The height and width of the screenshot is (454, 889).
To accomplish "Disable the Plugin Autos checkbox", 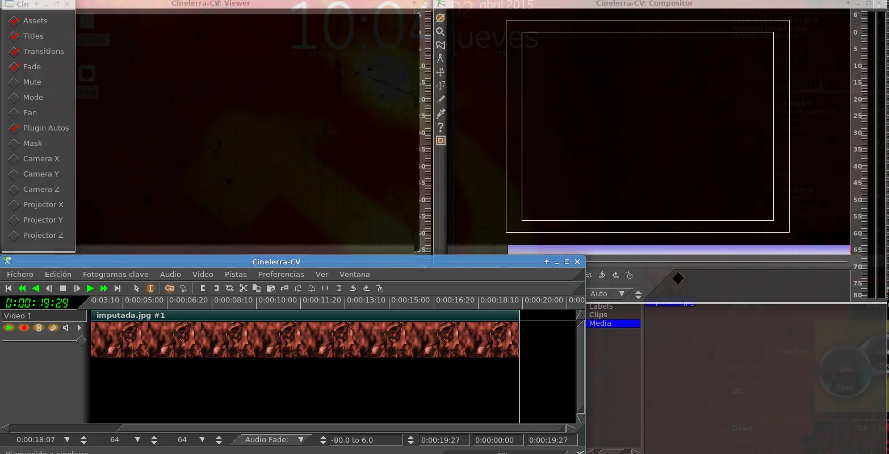I will tap(14, 128).
